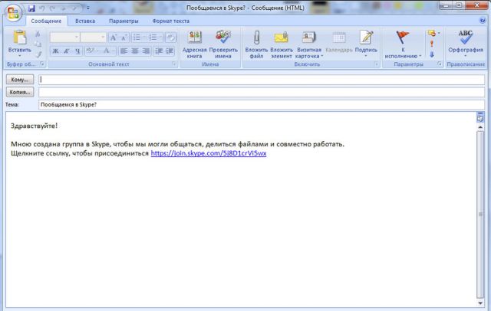Click the Копия... button
The width and height of the screenshot is (491, 311).
[x=20, y=92]
